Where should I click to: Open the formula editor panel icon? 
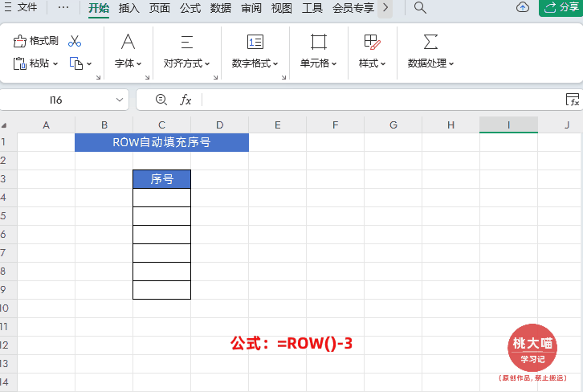click(x=573, y=100)
